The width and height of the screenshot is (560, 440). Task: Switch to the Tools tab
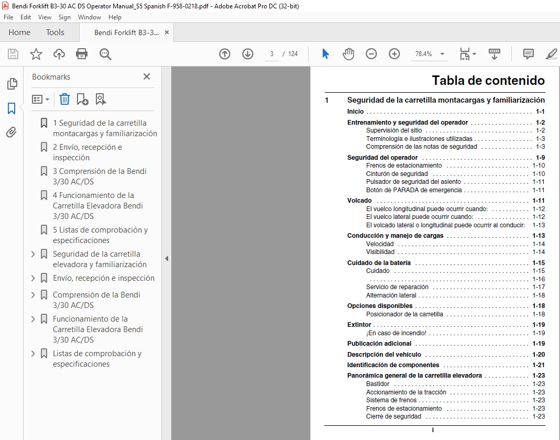point(55,32)
